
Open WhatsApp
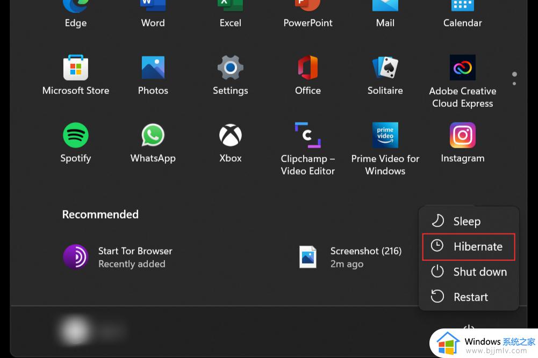(153, 143)
